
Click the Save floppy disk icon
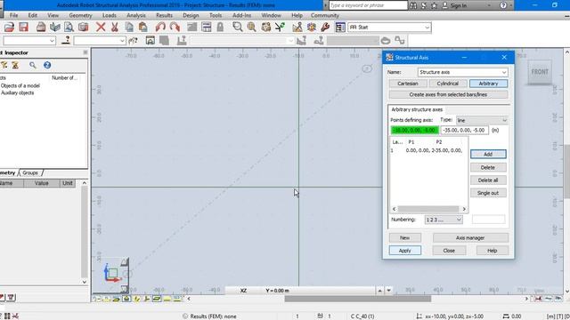click(x=24, y=28)
